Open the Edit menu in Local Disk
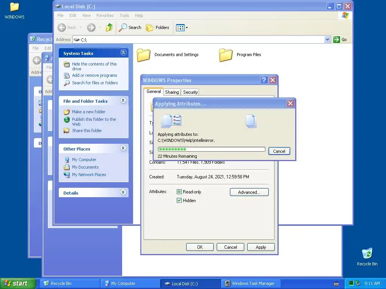This screenshot has height=289, width=386. pyautogui.click(x=73, y=15)
